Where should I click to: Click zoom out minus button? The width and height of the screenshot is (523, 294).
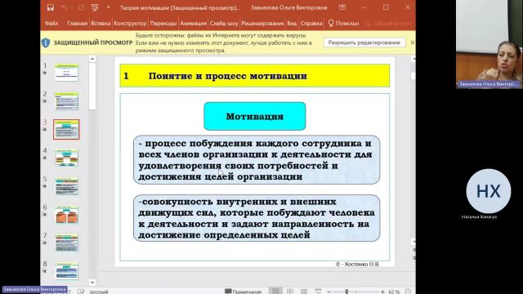329,292
